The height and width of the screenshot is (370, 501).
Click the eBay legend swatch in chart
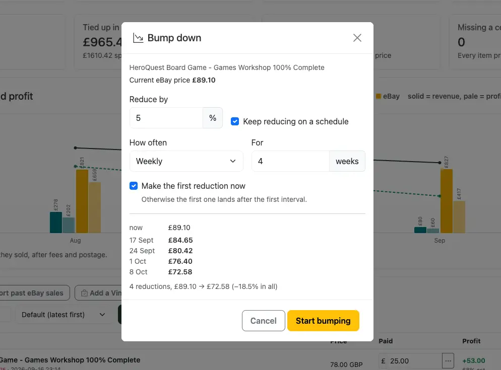click(379, 96)
